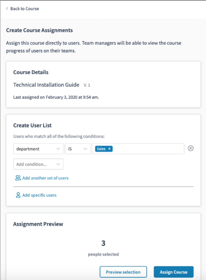Click the two-person icon for another user set
206x280 pixels.
[x=18, y=178]
